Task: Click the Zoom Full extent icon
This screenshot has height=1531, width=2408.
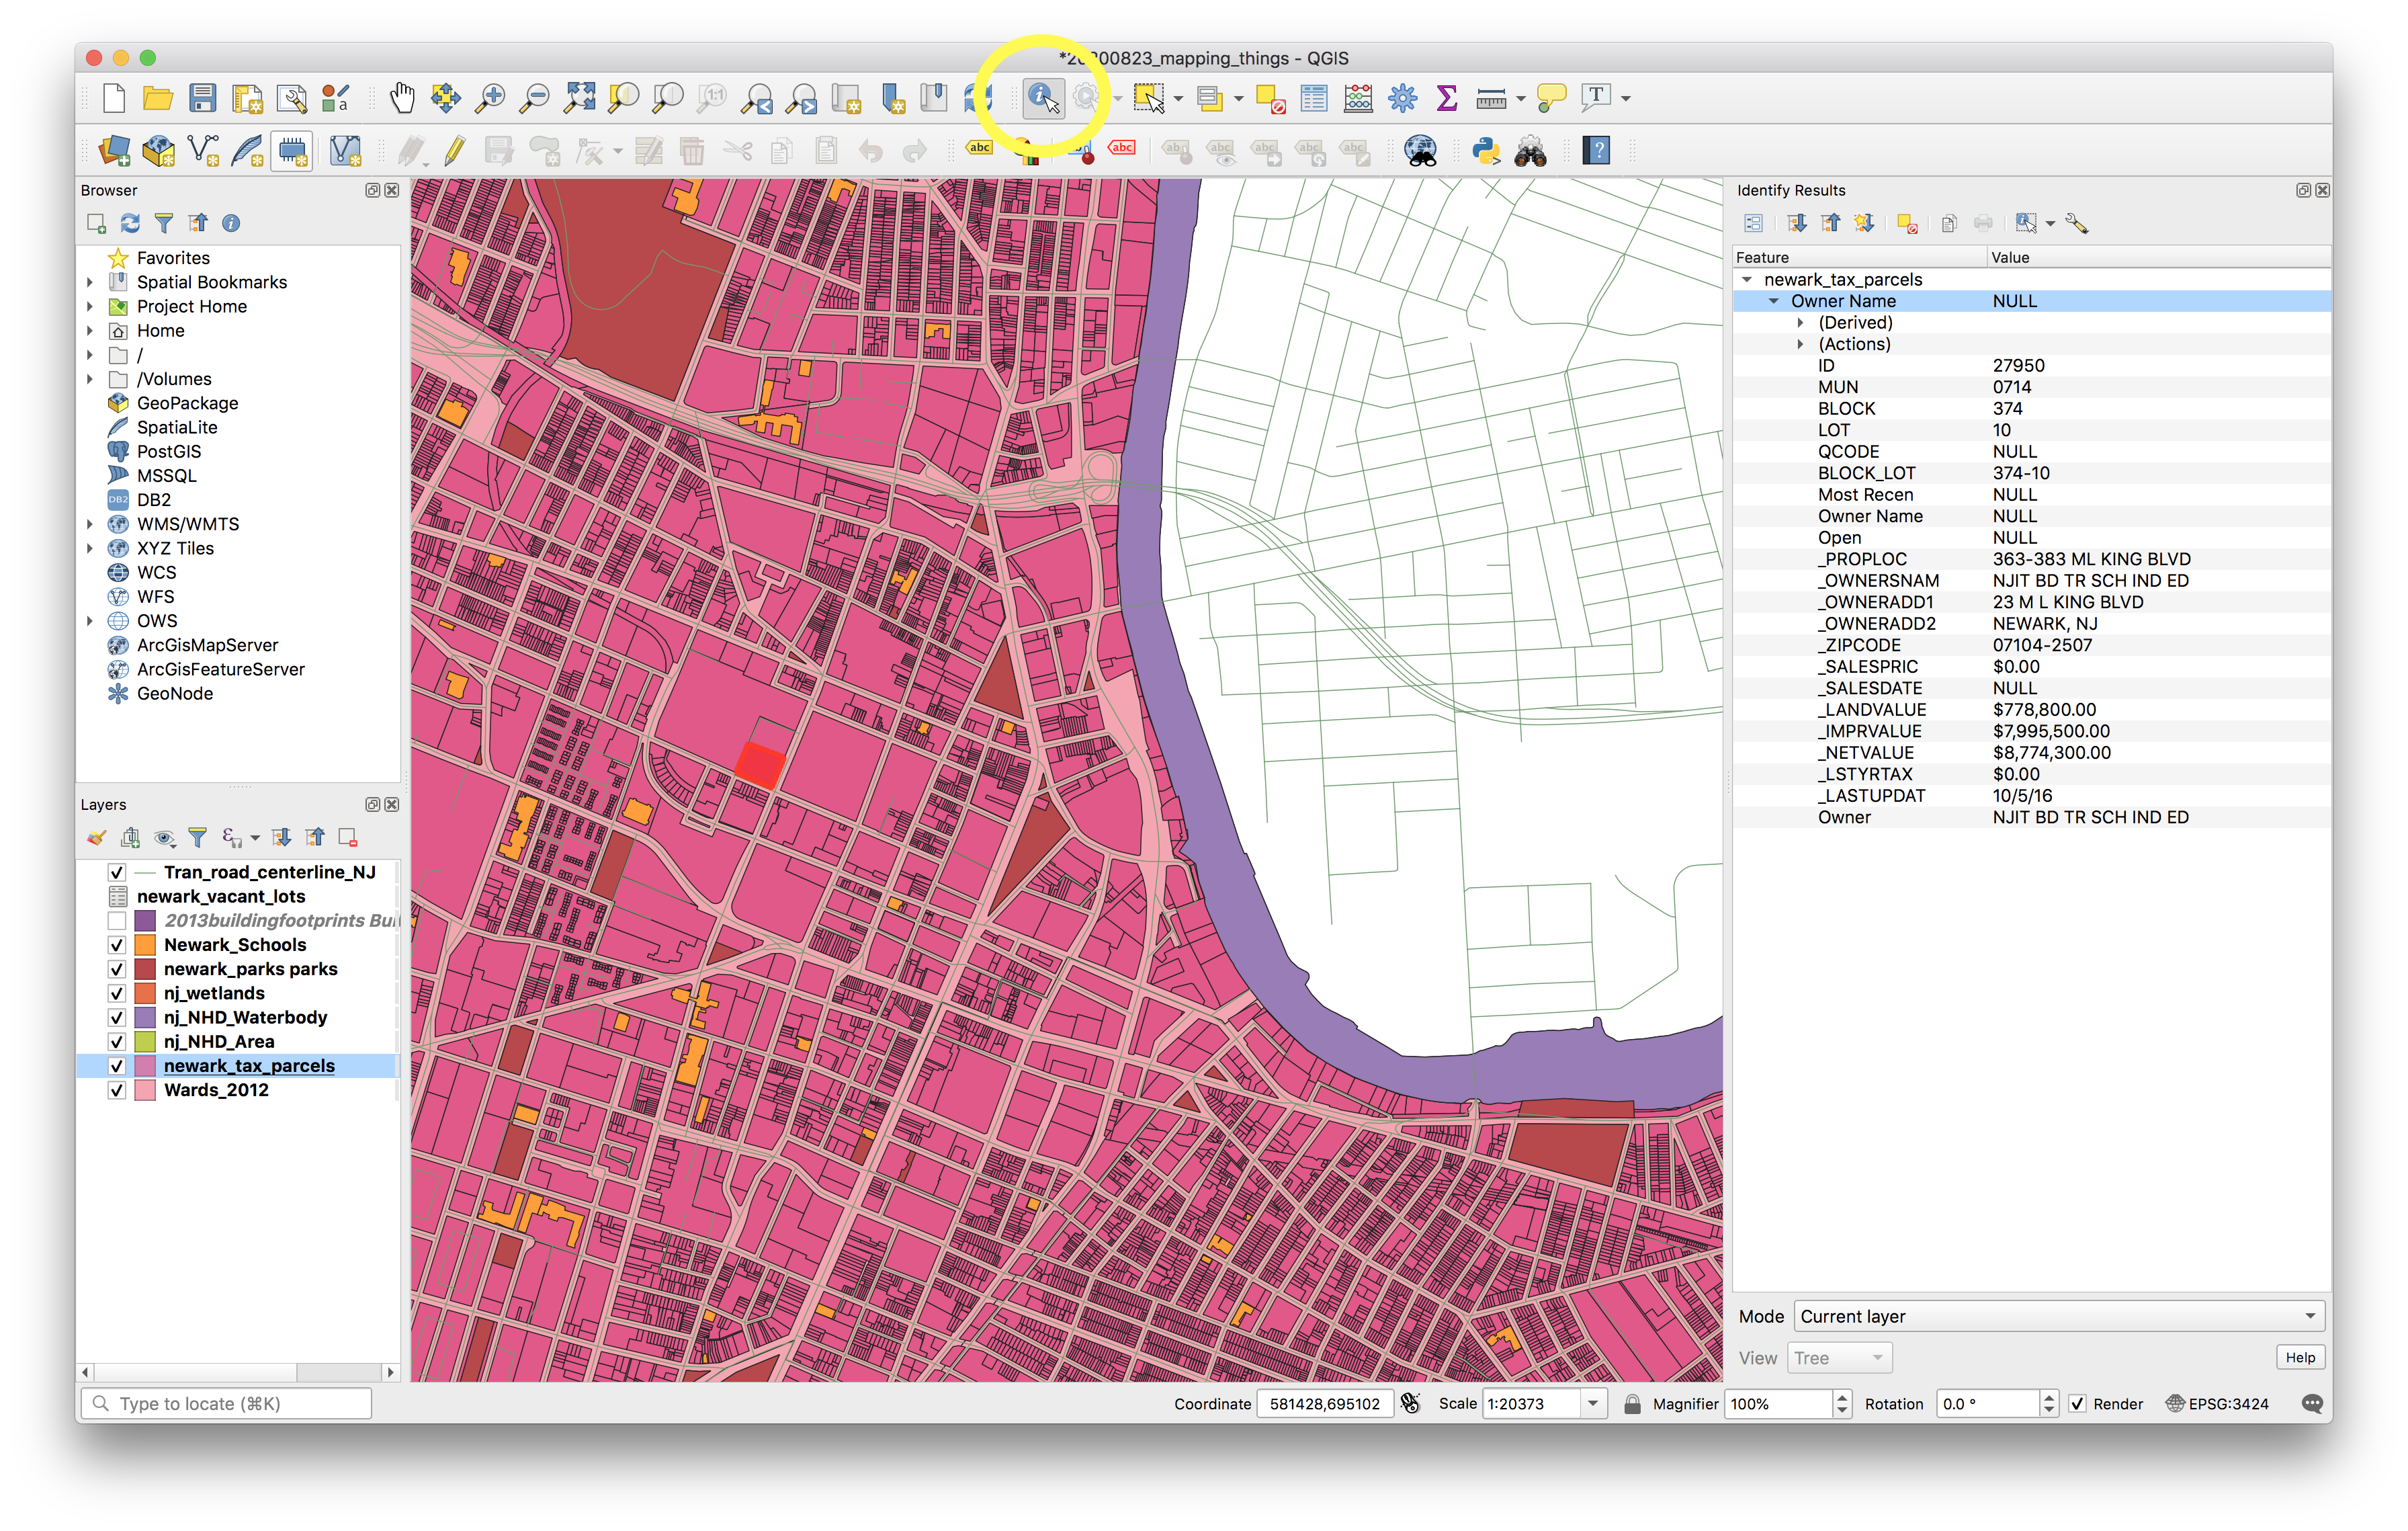Action: click(579, 98)
